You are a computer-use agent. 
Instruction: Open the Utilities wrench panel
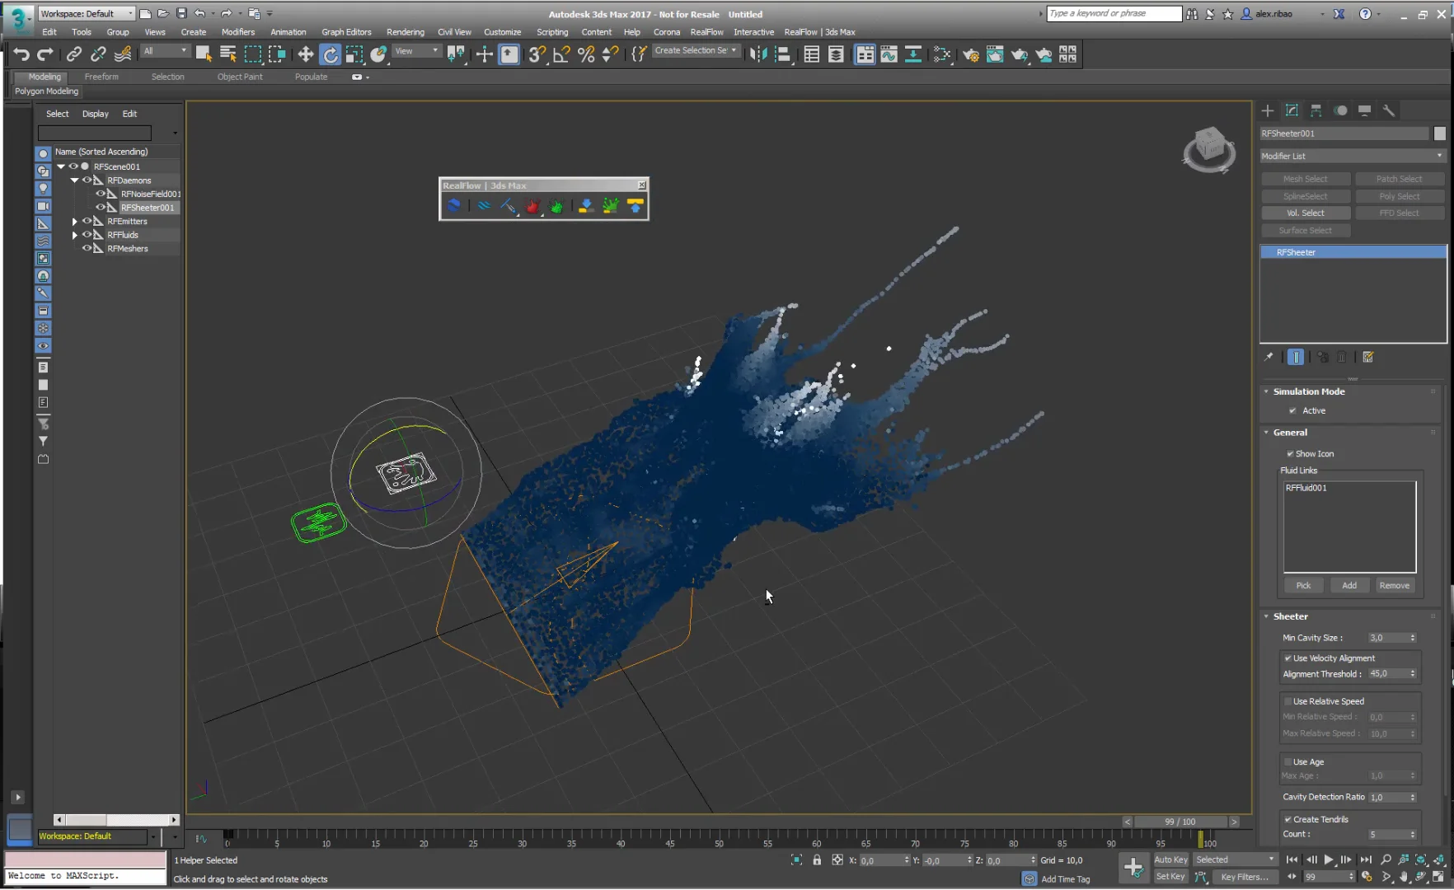(1390, 110)
